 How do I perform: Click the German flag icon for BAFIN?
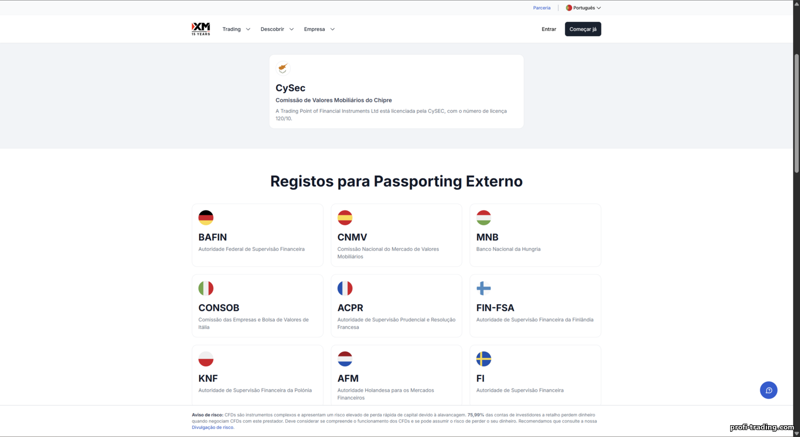206,217
